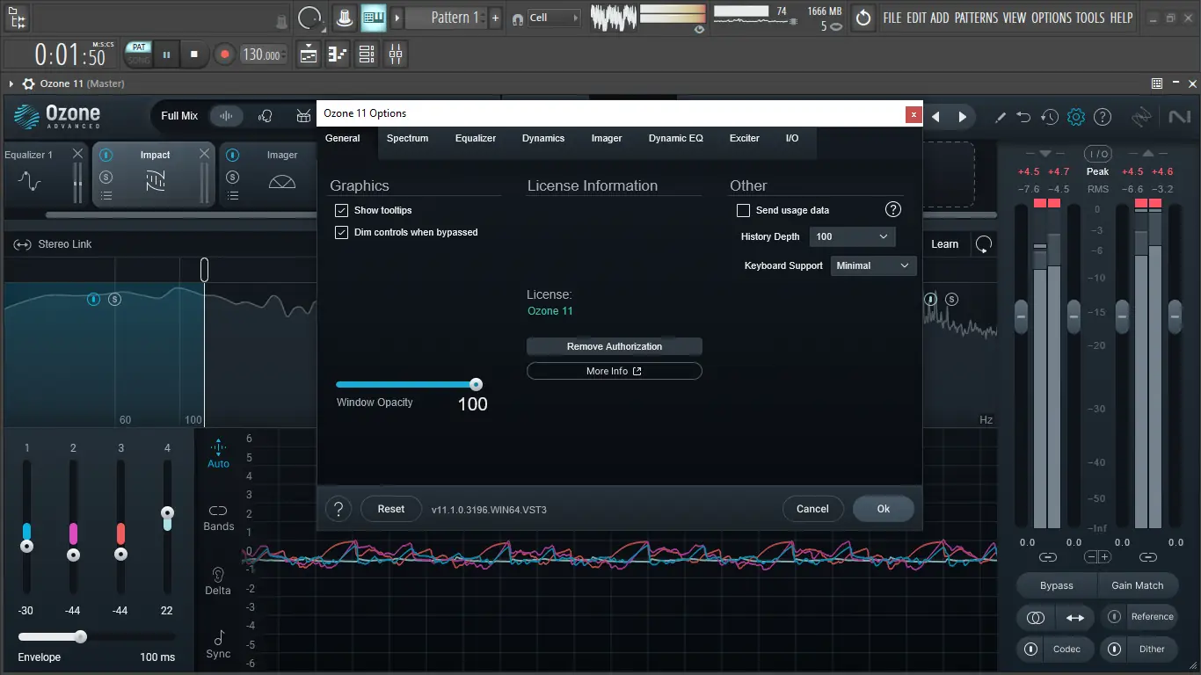The width and height of the screenshot is (1201, 675).
Task: Open the Cell snap dropdown
Action: tap(554, 18)
